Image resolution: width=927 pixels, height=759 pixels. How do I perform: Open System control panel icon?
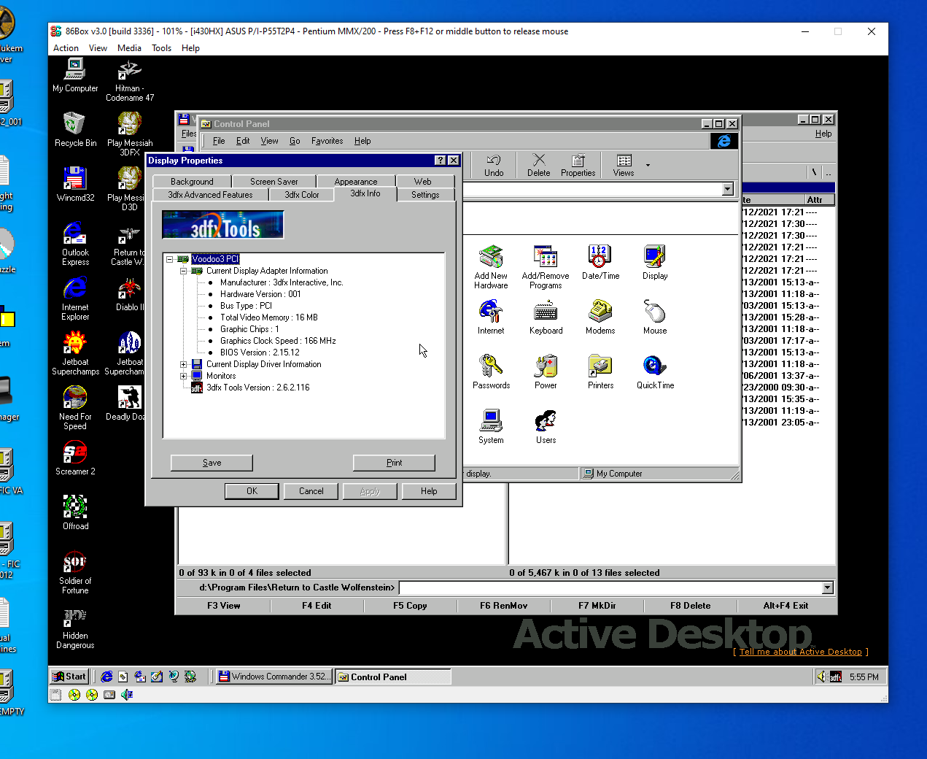click(491, 427)
